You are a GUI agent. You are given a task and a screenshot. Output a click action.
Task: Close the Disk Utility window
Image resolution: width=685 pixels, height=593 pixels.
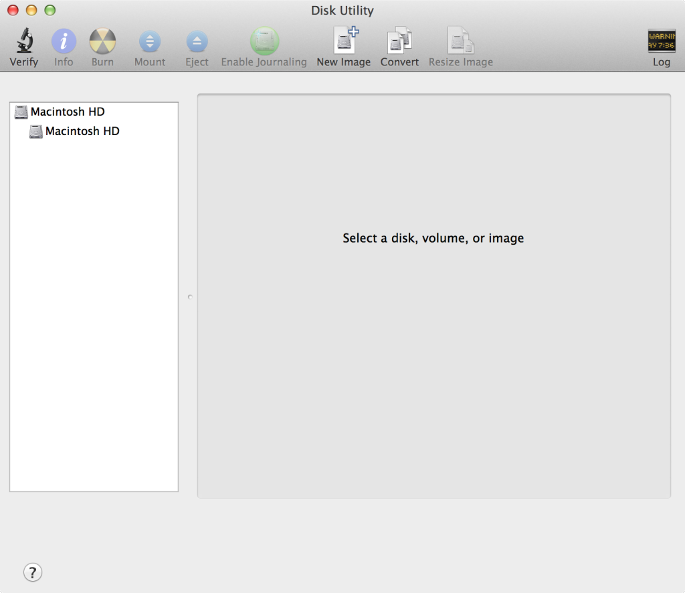[x=13, y=10]
